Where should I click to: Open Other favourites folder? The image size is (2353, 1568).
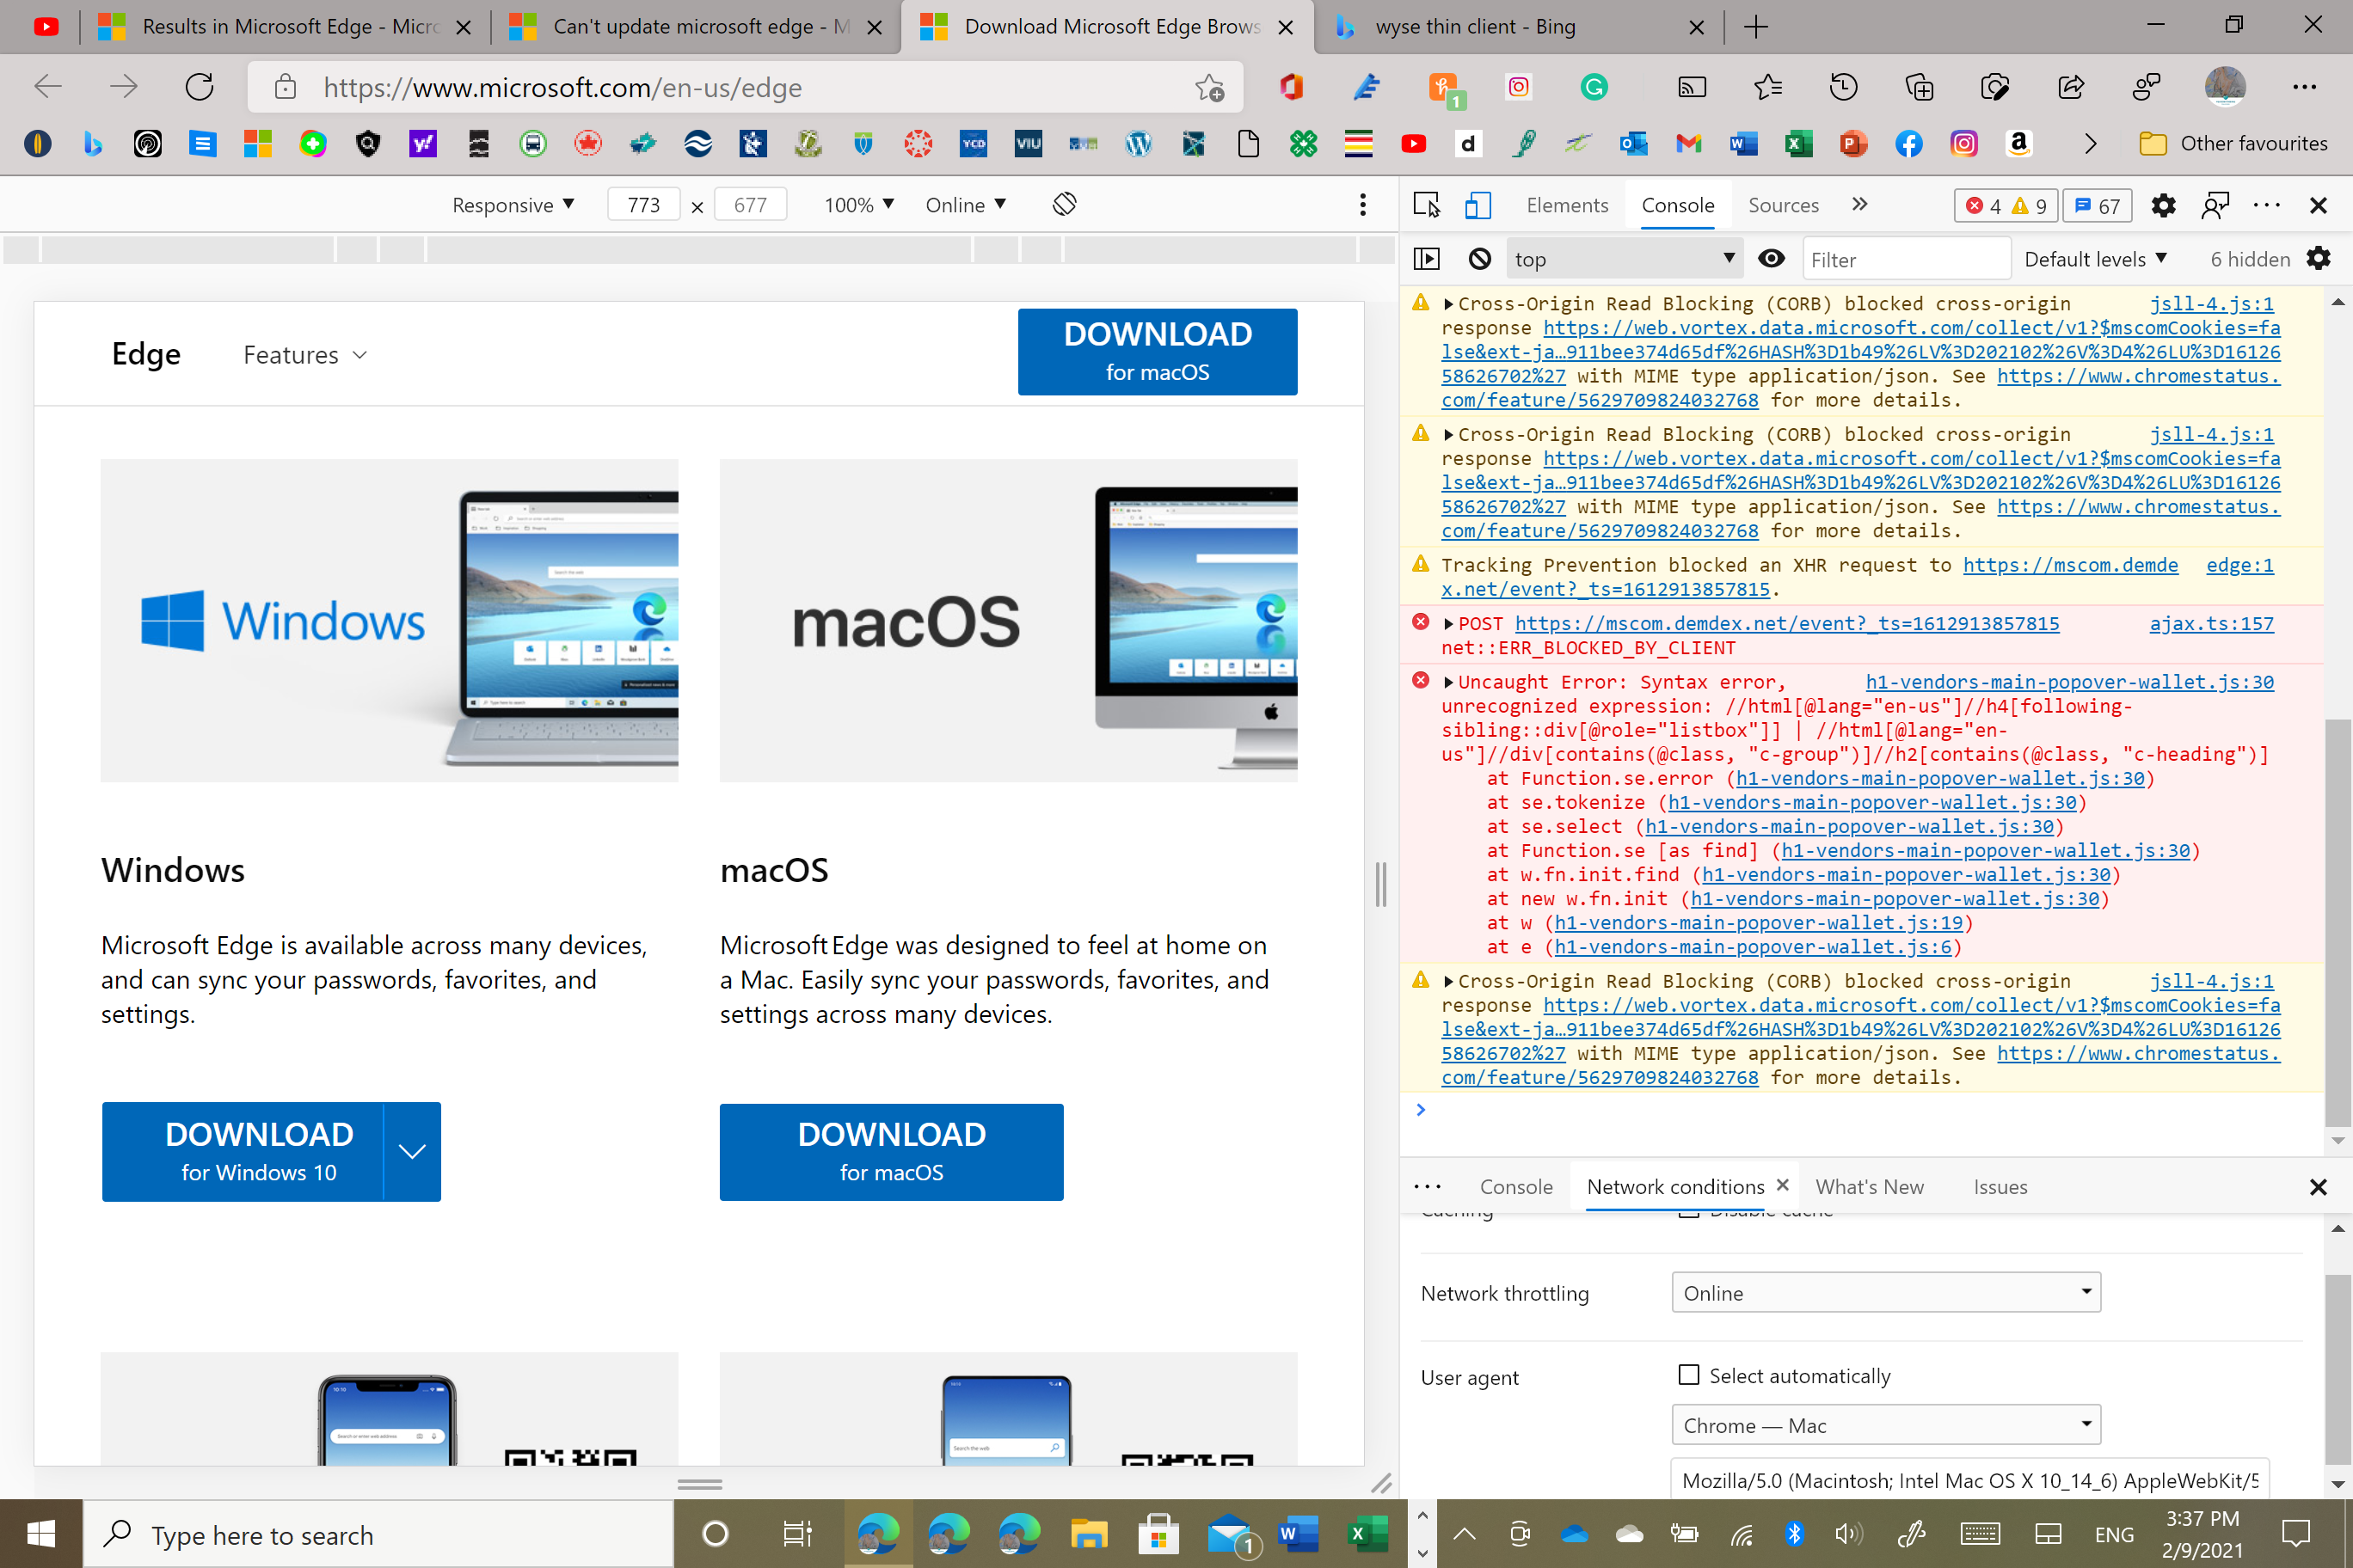tap(2233, 144)
